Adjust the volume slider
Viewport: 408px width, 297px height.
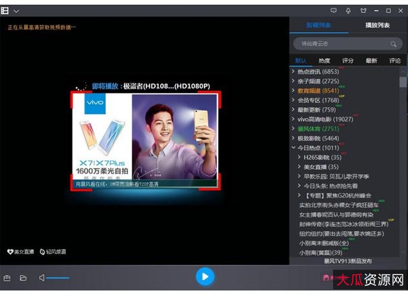click(58, 278)
